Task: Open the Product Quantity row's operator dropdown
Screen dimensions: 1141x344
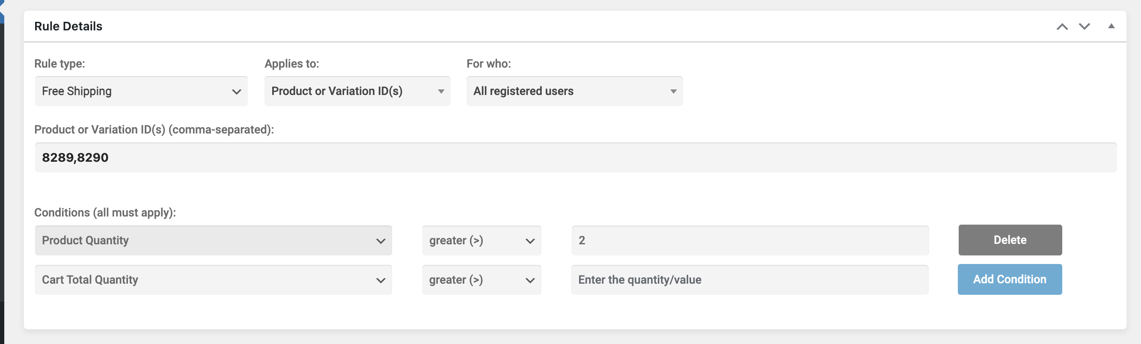Action: tap(482, 240)
